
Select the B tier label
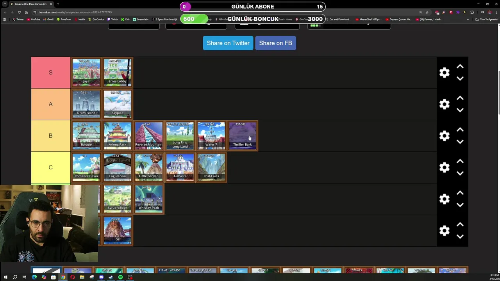(51, 136)
